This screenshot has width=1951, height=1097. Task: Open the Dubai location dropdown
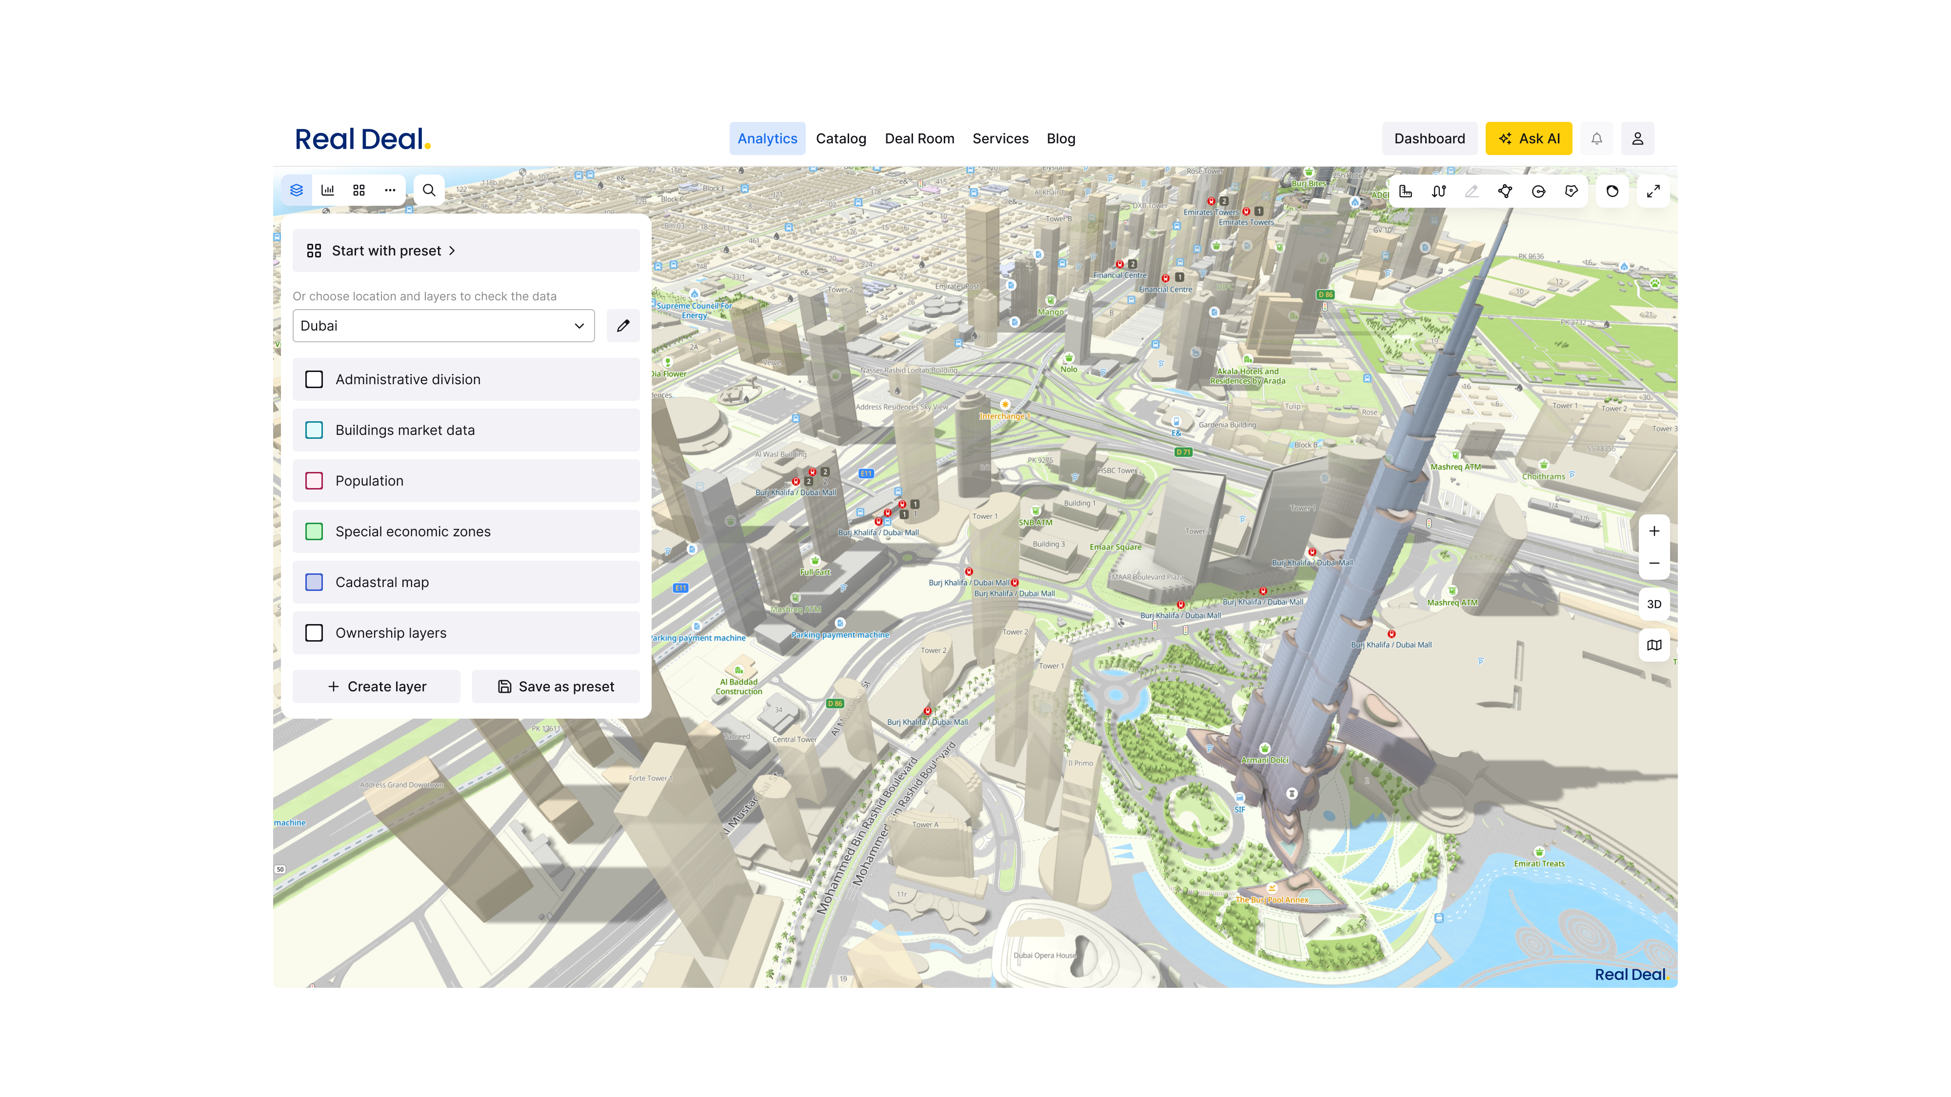click(x=443, y=326)
